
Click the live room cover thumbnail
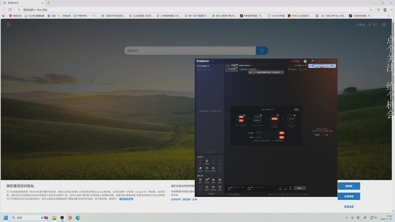click(x=232, y=68)
